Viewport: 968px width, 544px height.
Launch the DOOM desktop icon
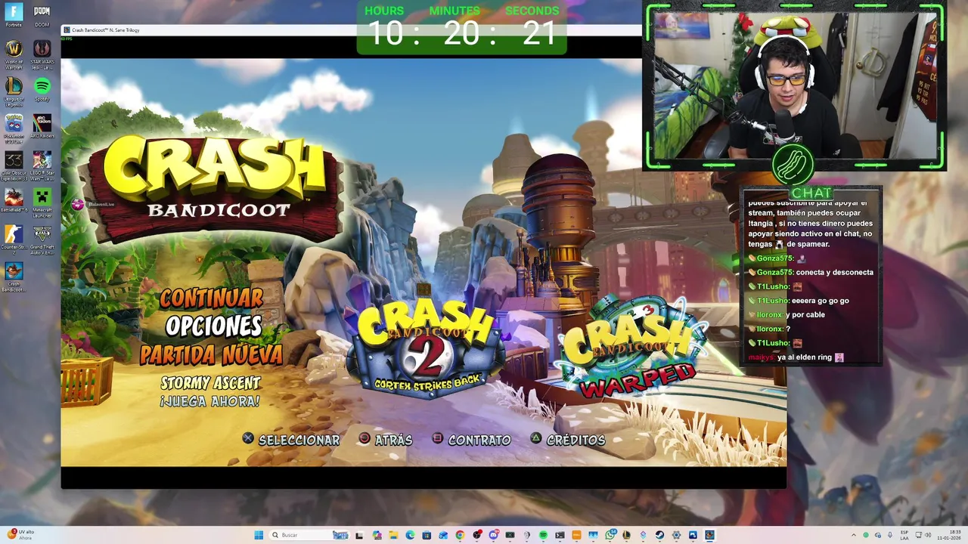tap(42, 15)
